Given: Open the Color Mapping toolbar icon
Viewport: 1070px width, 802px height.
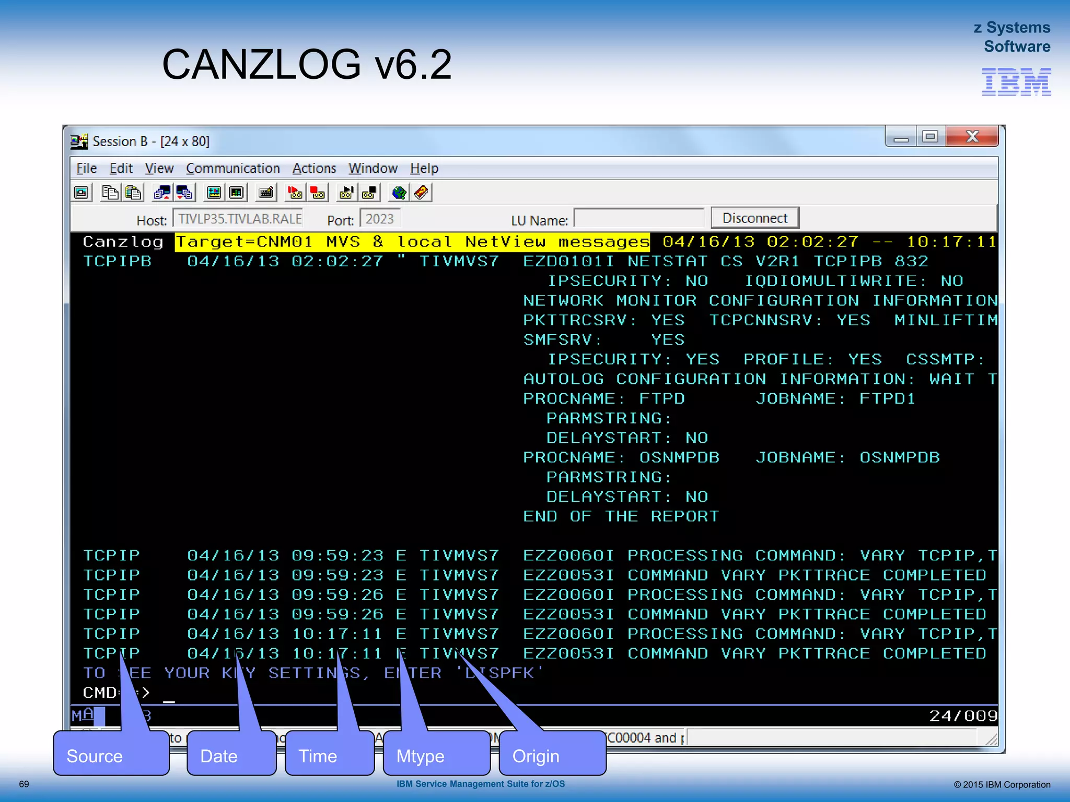Looking at the screenshot, I should pyautogui.click(x=237, y=193).
